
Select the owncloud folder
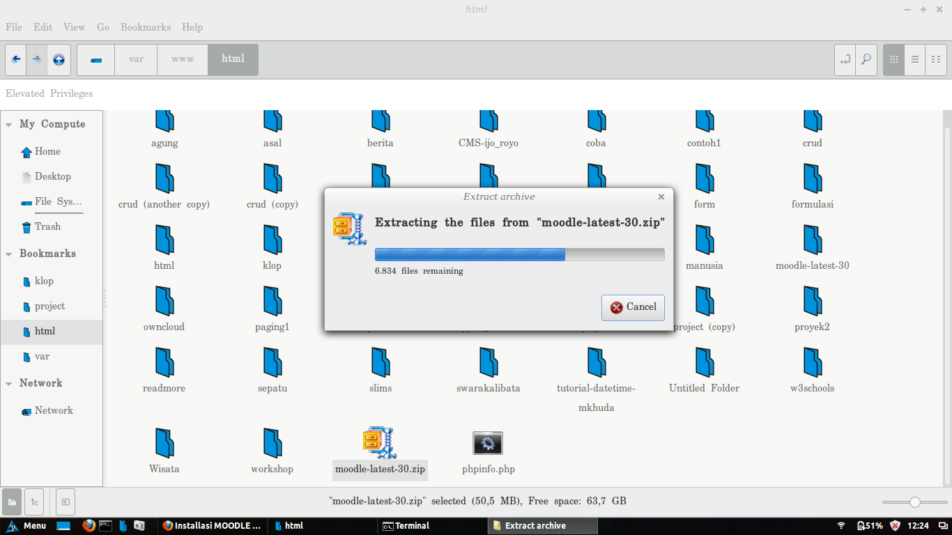pos(164,301)
